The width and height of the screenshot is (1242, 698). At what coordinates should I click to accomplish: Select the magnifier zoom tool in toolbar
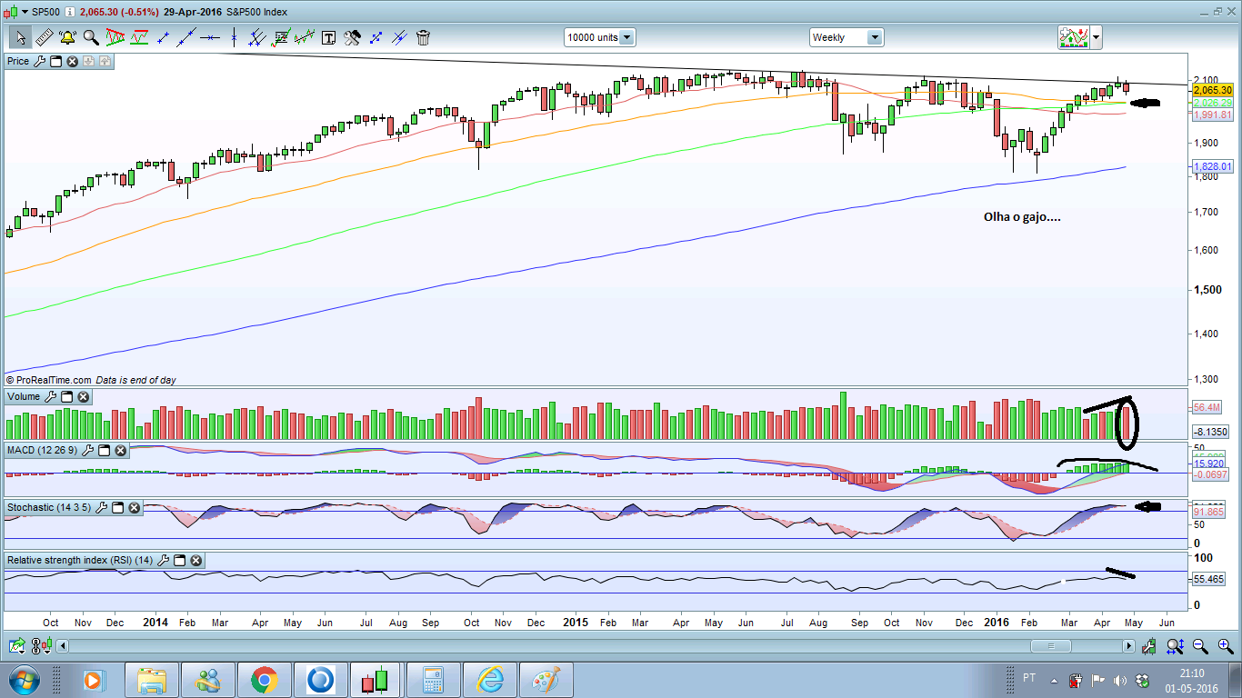(x=91, y=37)
